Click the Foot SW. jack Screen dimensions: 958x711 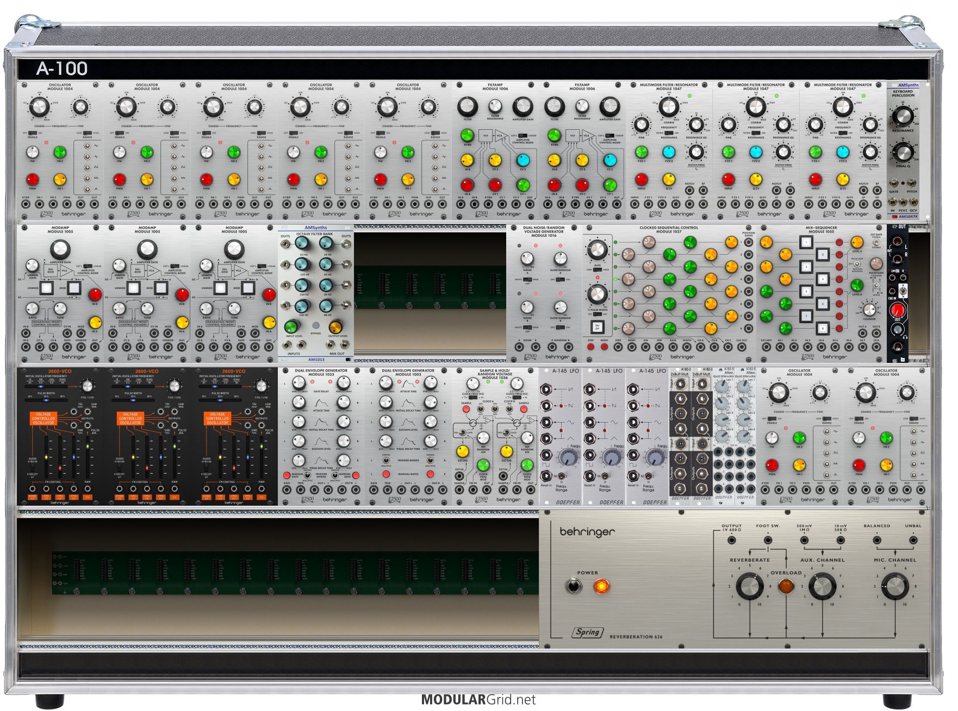coord(768,540)
